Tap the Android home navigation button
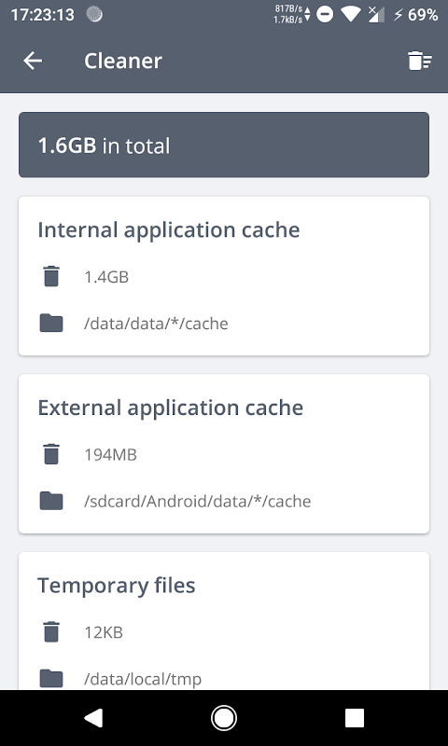Image resolution: width=448 pixels, height=746 pixels. (x=224, y=717)
